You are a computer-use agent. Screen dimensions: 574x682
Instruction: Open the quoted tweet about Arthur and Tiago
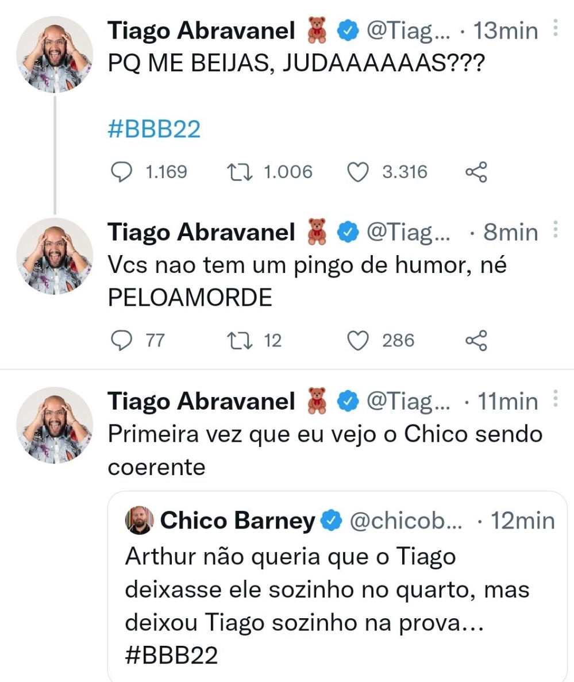pos(339,592)
